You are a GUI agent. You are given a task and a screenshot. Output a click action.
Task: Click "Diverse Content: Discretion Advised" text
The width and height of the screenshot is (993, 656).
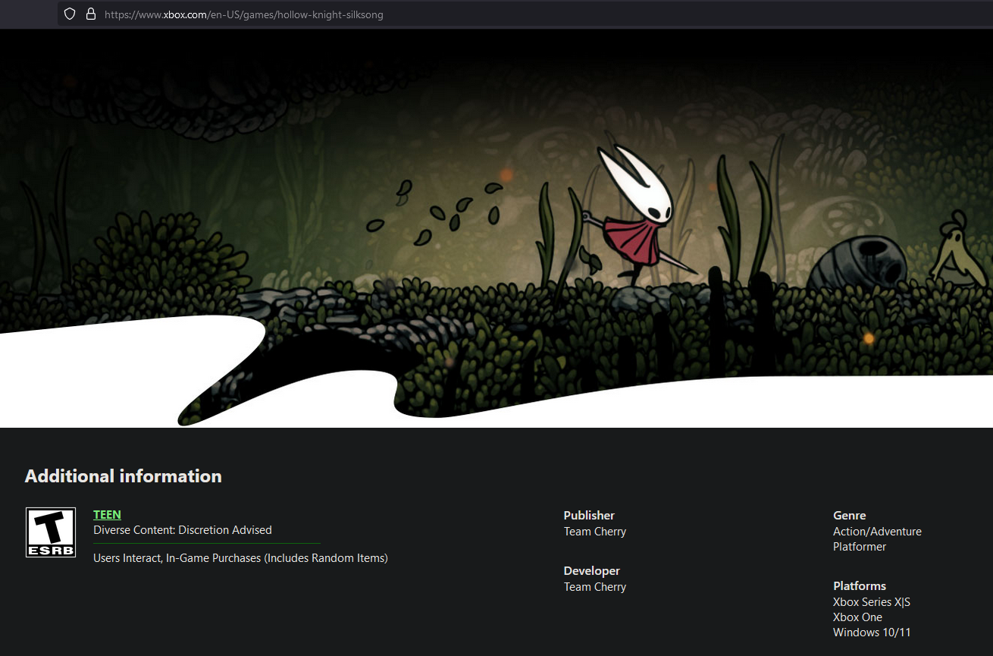[x=183, y=530]
